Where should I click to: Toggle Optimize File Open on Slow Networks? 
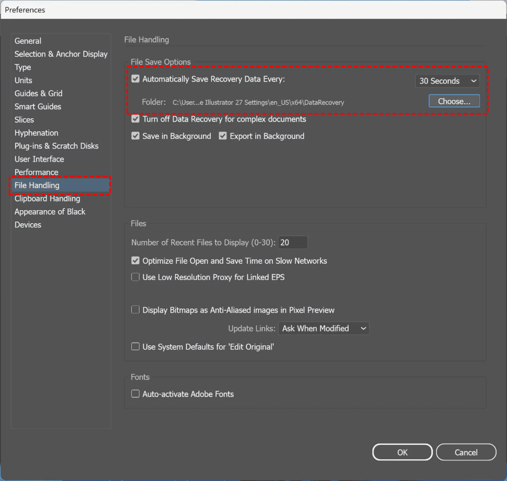point(136,261)
